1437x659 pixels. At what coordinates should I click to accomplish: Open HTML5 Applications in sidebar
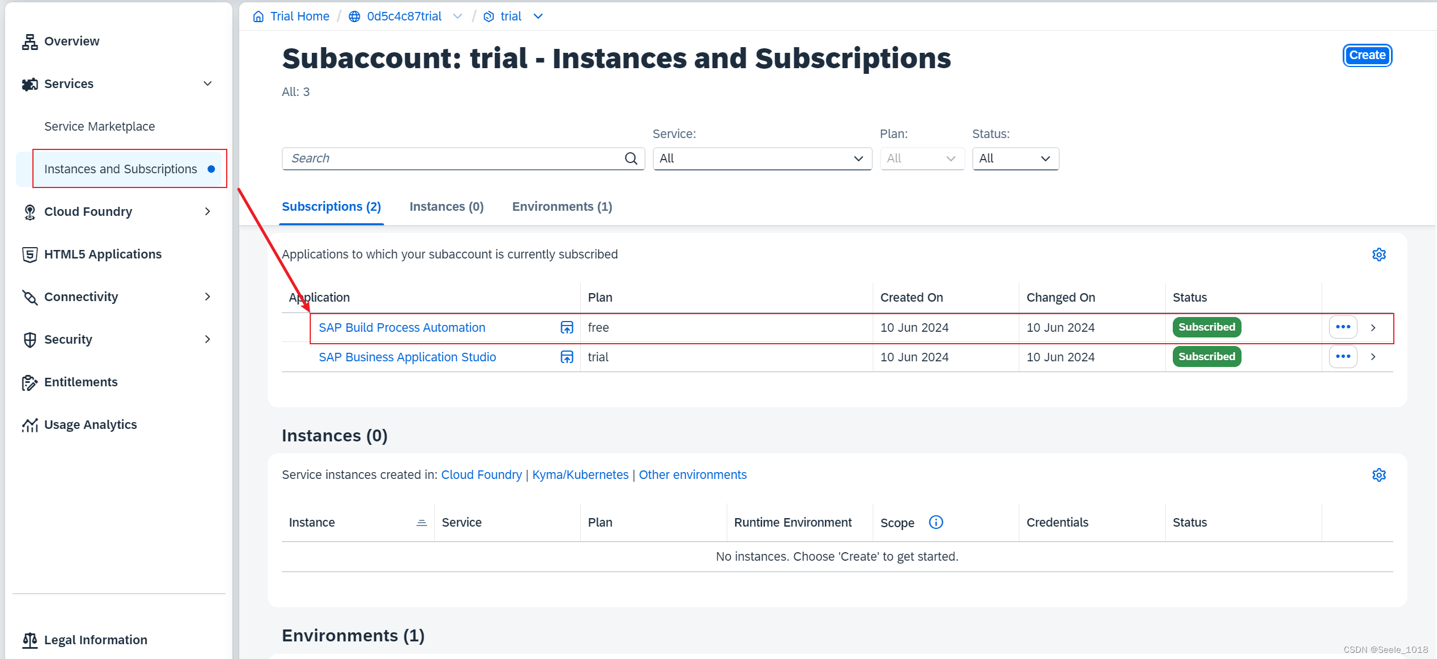coord(103,255)
